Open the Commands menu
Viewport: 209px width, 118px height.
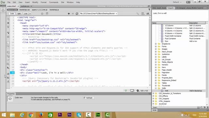click(54, 2)
